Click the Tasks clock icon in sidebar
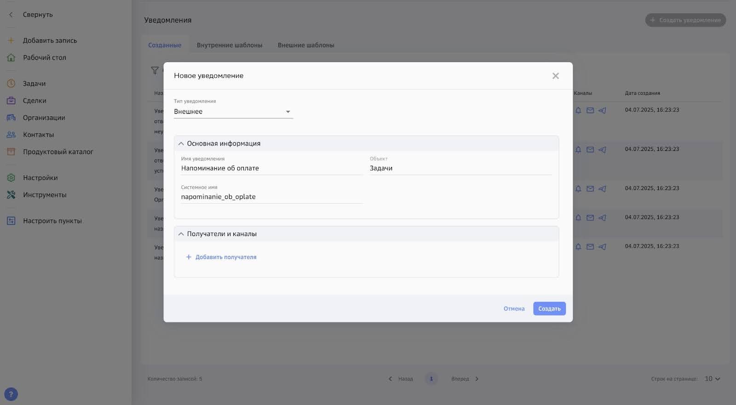 [x=11, y=83]
